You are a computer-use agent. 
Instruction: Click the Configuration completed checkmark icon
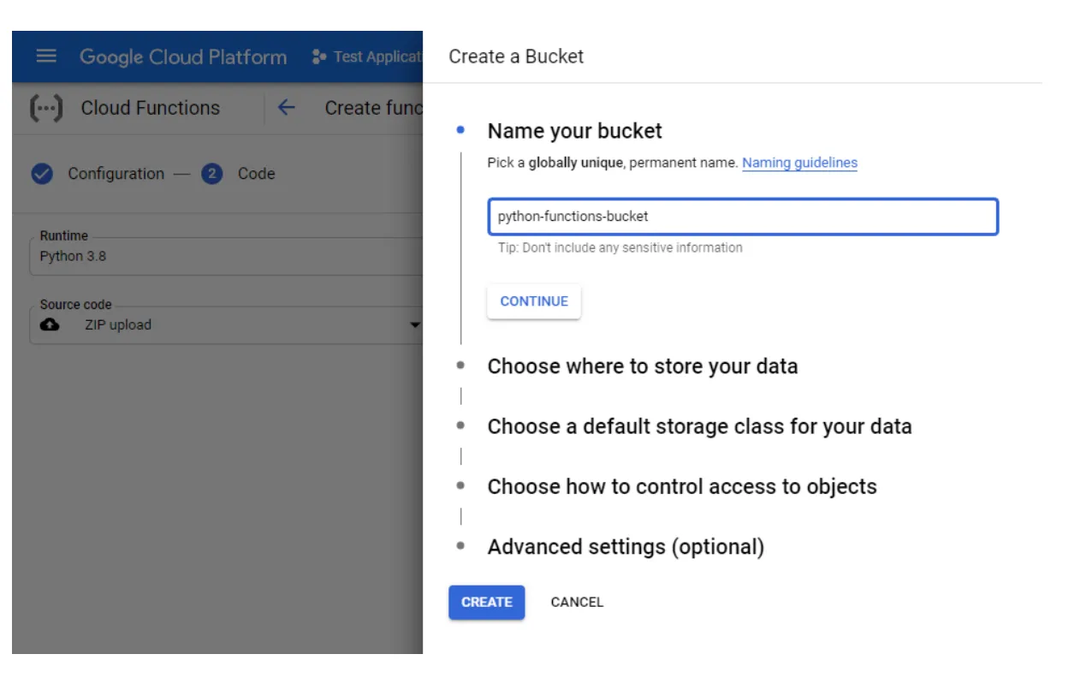pyautogui.click(x=42, y=174)
